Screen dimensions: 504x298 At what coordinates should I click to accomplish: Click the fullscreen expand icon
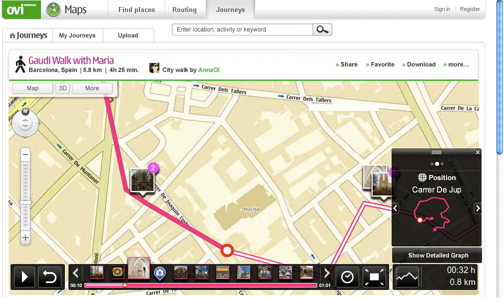[375, 276]
